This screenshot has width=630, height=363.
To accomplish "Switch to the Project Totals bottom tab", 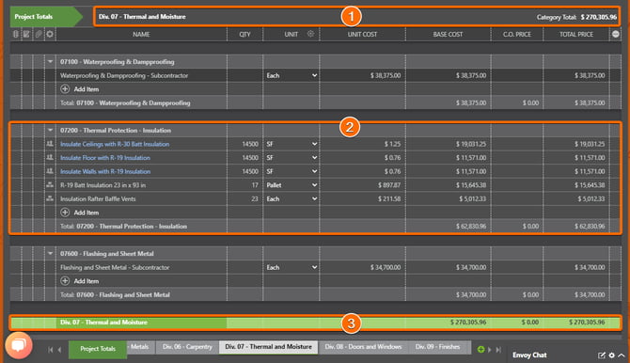I will (98, 349).
